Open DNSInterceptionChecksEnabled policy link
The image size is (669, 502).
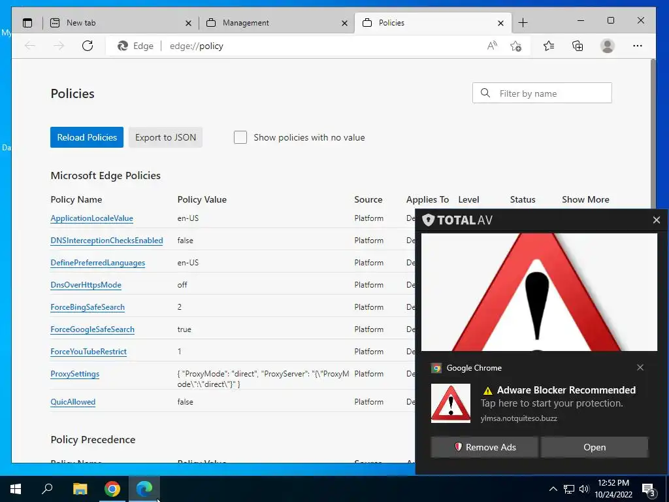[x=106, y=241]
